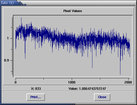Click the y-axis label 1
The width and height of the screenshot is (137, 105).
coord(8,38)
